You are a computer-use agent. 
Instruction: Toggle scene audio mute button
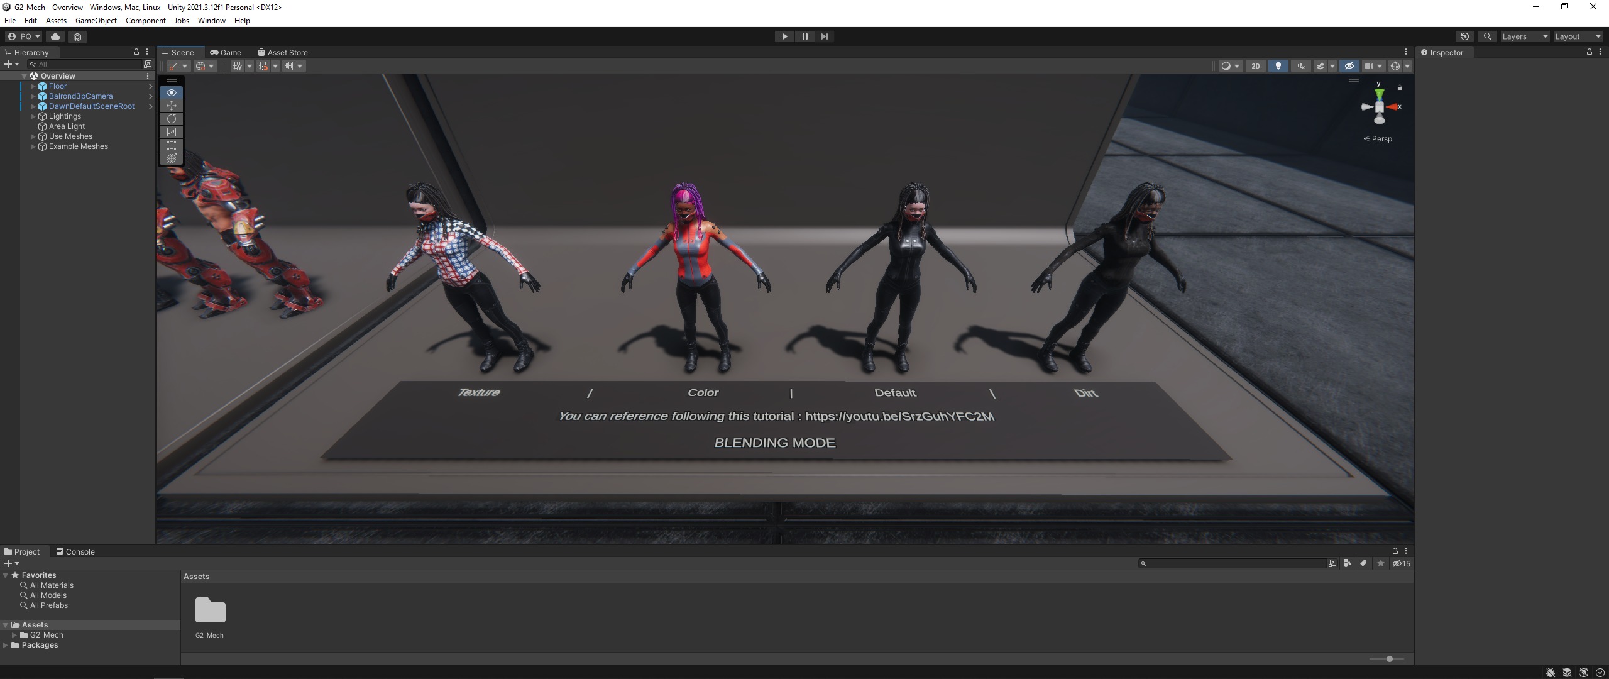point(1300,66)
